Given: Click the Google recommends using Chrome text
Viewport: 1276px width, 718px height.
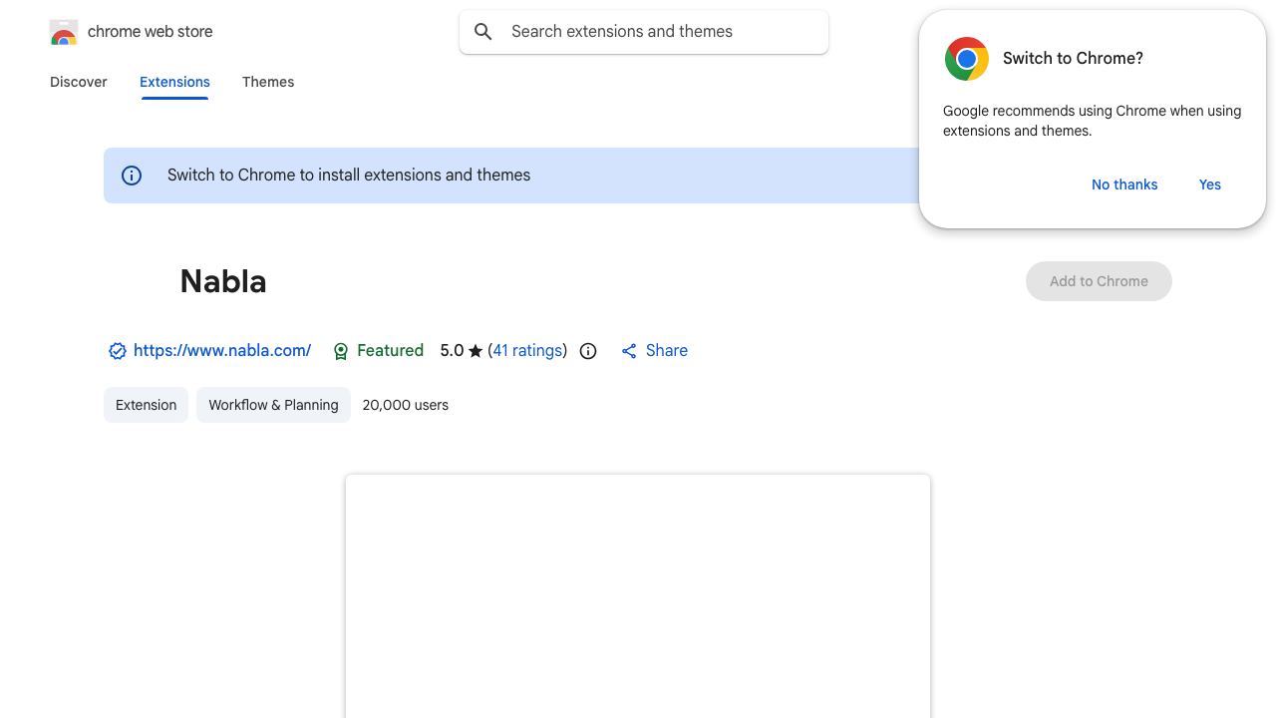Looking at the screenshot, I should point(1093,121).
